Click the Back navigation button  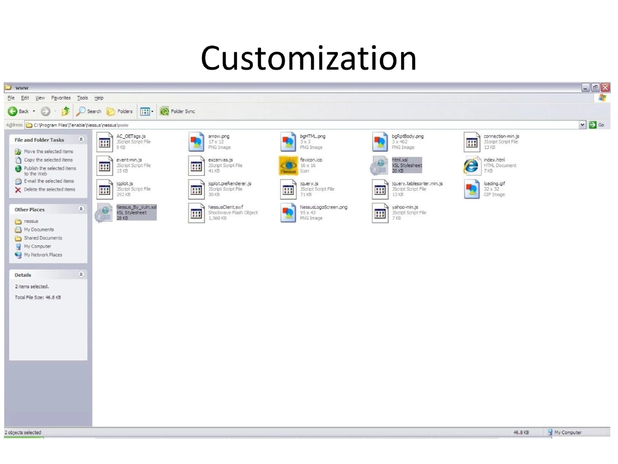19,111
